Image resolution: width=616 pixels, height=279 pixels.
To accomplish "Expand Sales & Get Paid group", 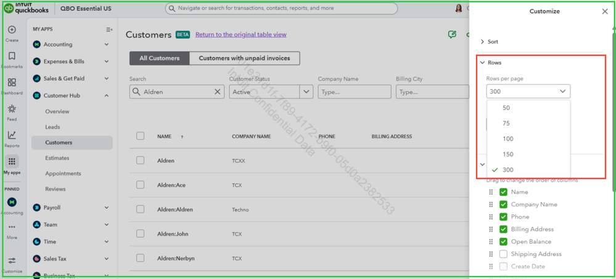I will tap(107, 78).
